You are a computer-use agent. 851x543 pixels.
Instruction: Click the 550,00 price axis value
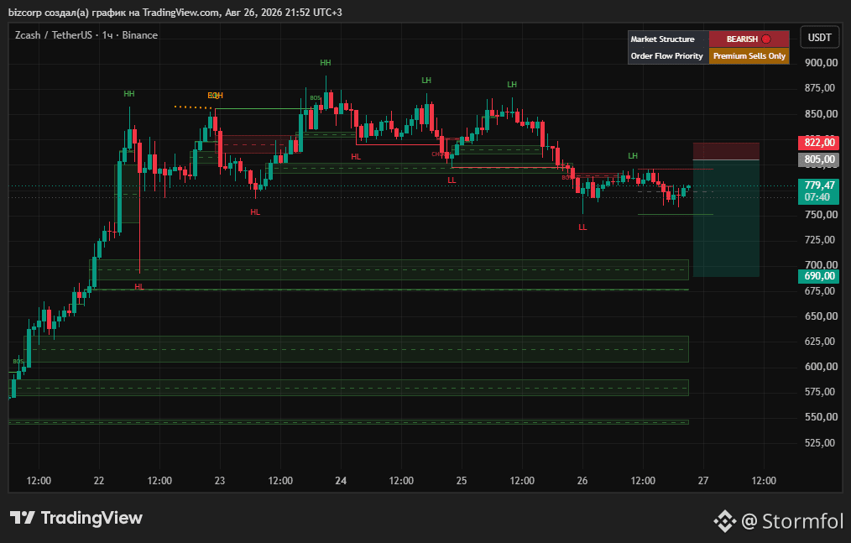pos(821,417)
